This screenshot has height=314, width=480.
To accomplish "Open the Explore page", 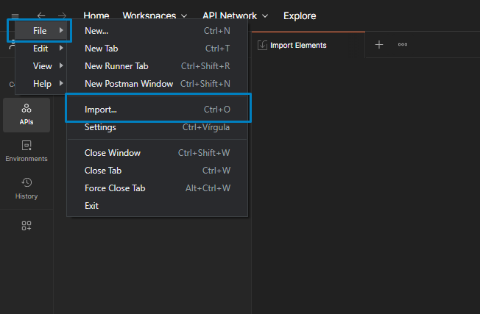I will [x=300, y=15].
